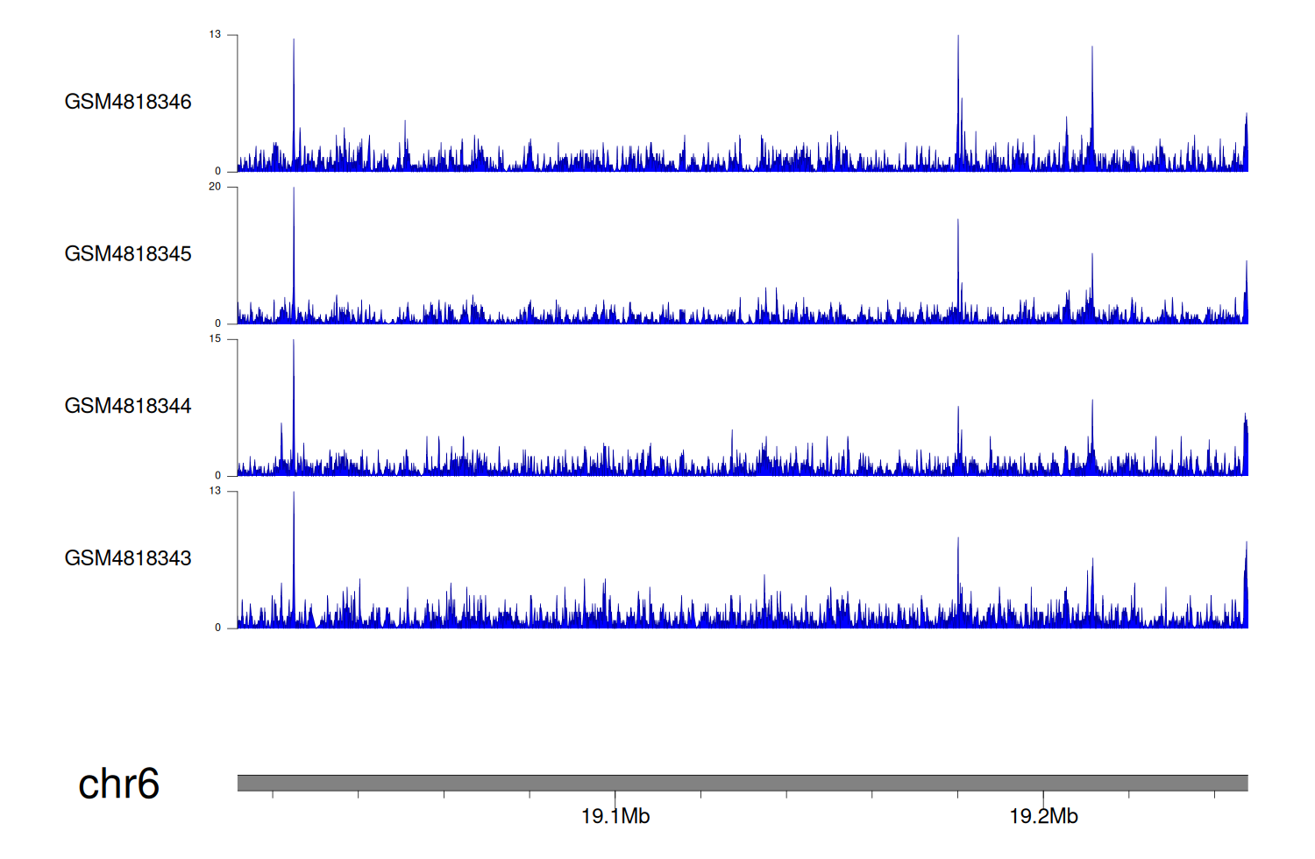Select the 19.2Mb axis label

1043,817
